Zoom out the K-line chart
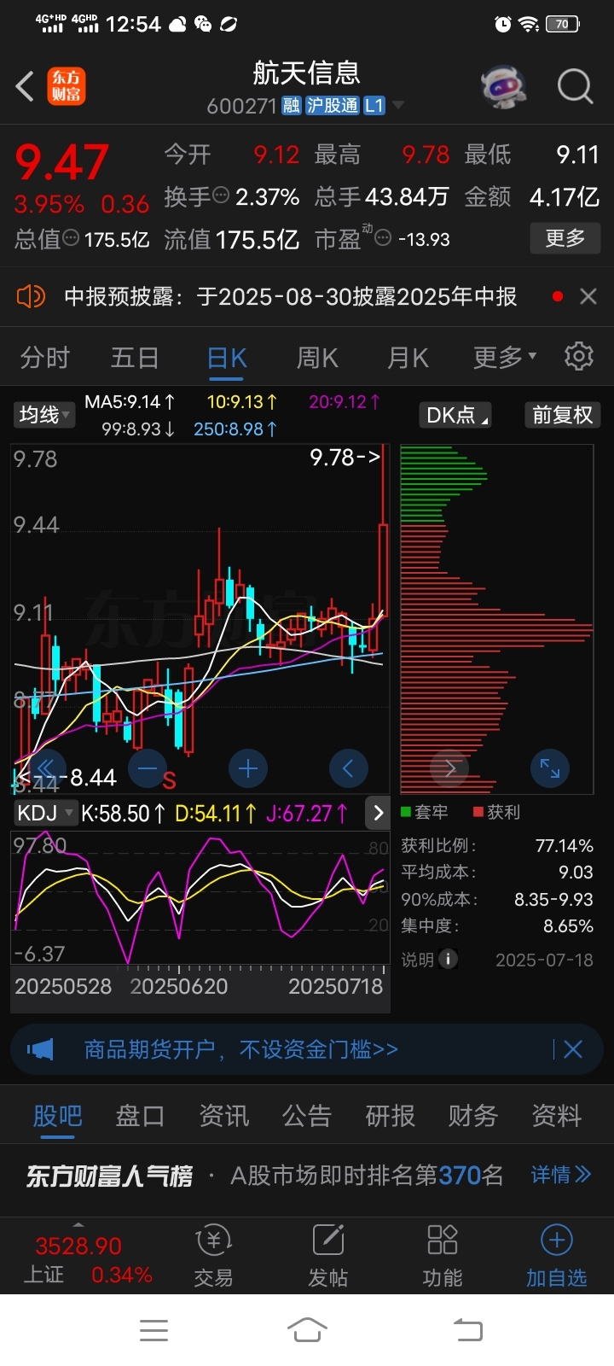 point(148,768)
